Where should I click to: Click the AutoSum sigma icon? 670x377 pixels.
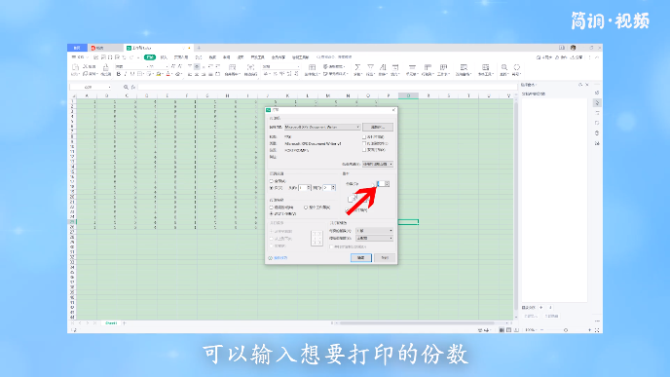357,67
